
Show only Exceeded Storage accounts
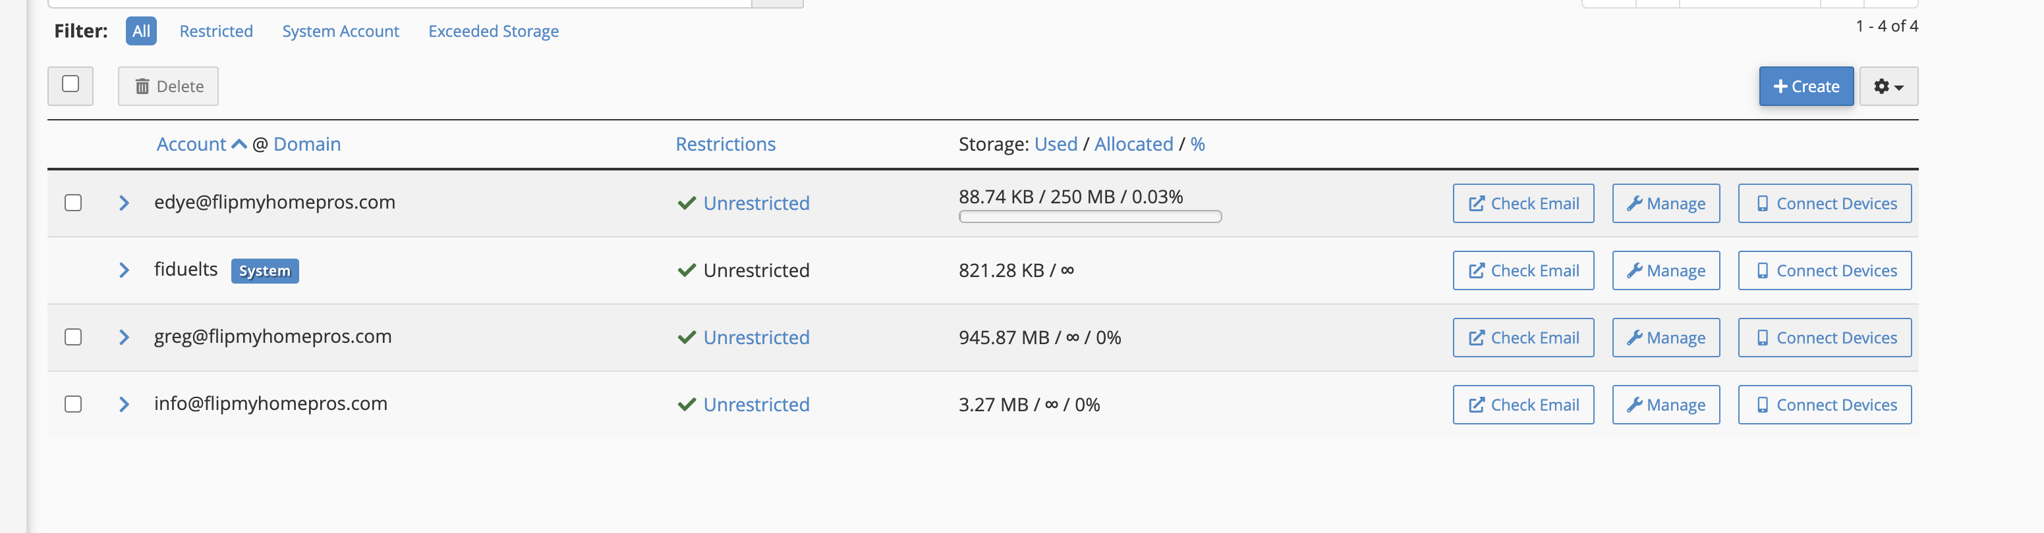click(494, 31)
